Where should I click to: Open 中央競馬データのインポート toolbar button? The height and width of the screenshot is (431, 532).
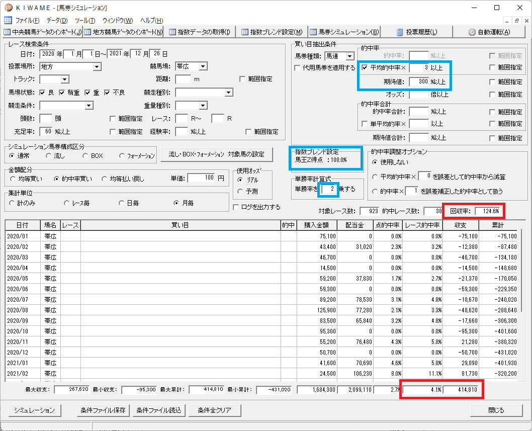coord(43,32)
